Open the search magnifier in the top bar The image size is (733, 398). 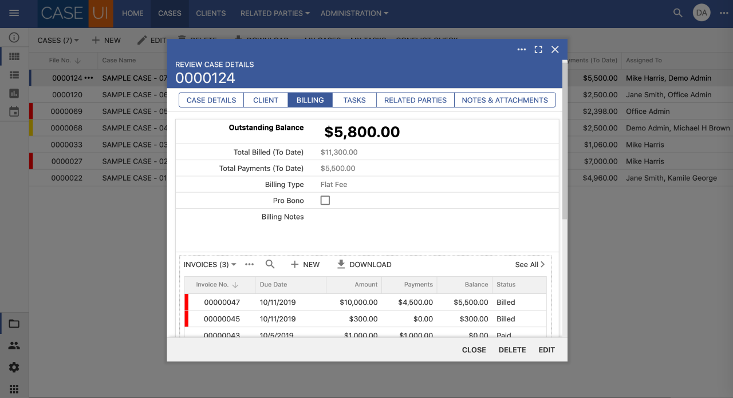coord(677,12)
